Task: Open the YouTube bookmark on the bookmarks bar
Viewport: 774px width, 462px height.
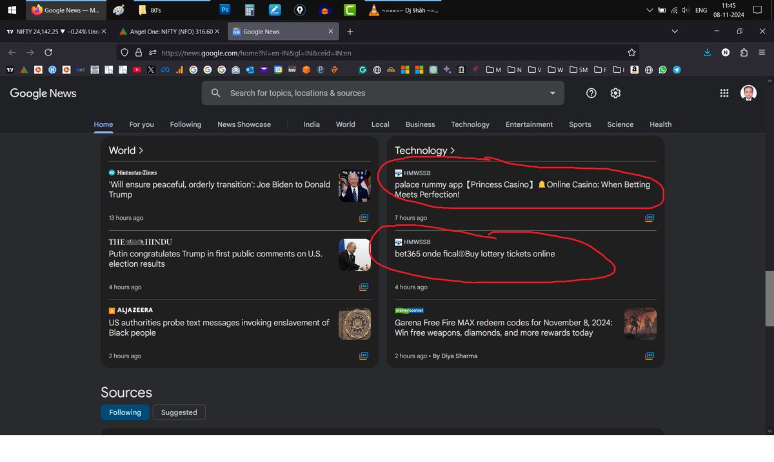Action: click(137, 69)
